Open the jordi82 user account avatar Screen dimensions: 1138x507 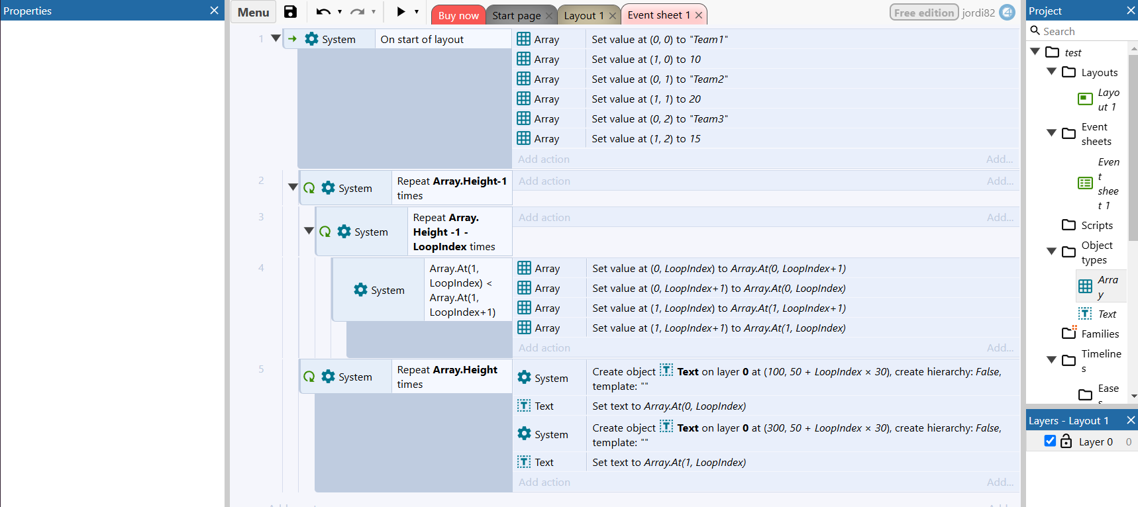click(x=1007, y=13)
